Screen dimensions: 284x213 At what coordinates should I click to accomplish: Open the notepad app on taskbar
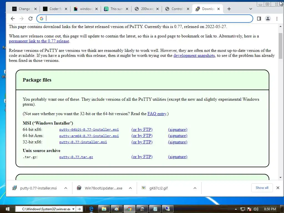click(x=155, y=209)
